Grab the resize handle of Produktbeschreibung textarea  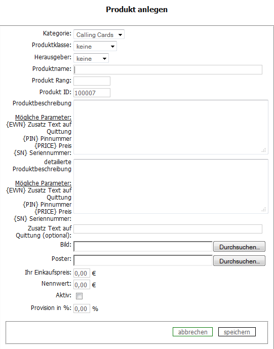pyautogui.click(x=264, y=150)
